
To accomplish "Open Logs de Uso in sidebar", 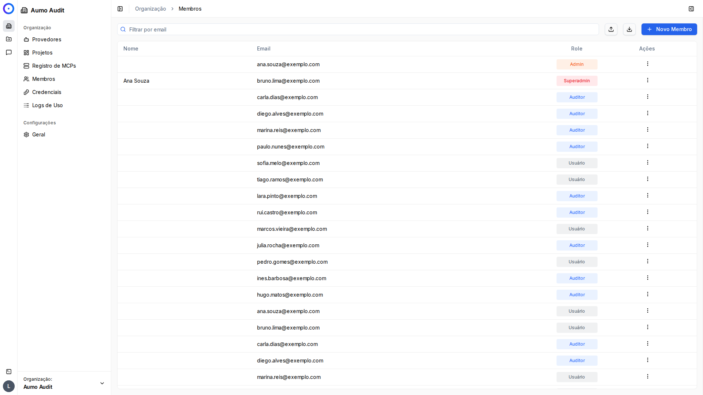I will 64,105.
